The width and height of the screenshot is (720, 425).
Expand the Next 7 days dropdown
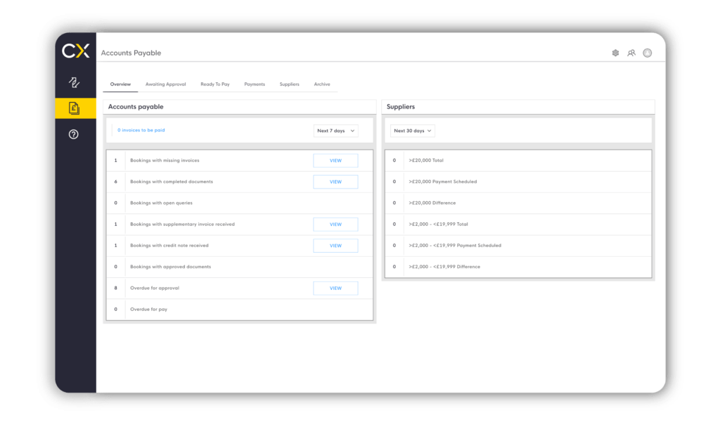tap(336, 131)
